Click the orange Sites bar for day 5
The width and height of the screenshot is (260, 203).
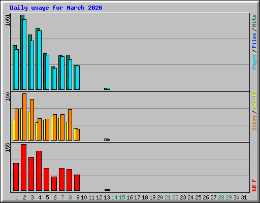click(x=47, y=129)
